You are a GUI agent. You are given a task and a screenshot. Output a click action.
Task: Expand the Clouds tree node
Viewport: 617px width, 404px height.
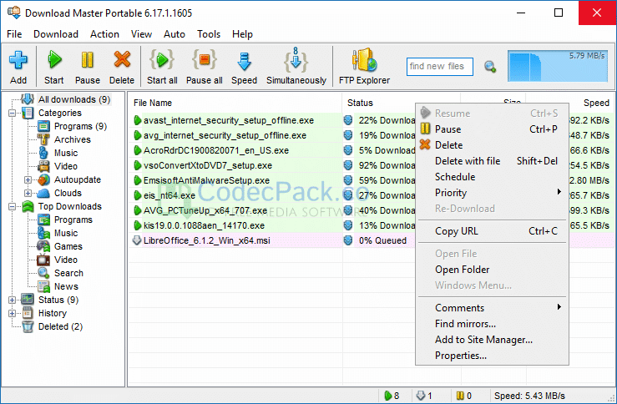click(x=28, y=193)
